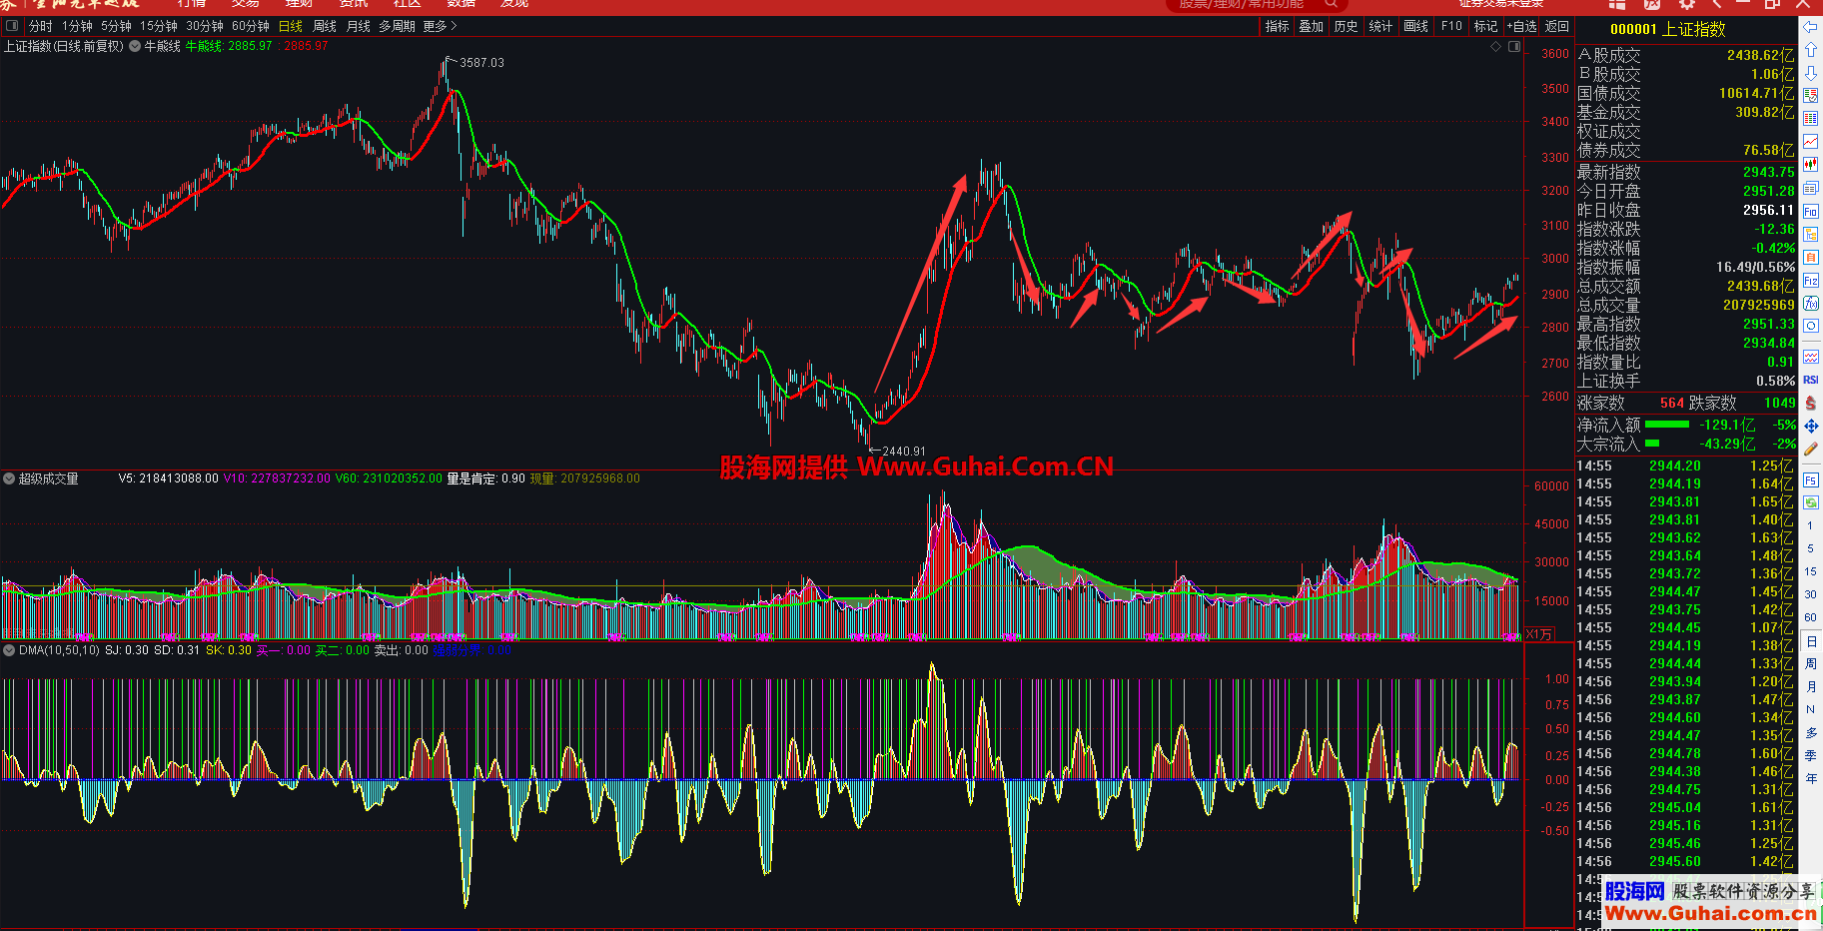Expand the 超级成交量 indicator dropdown
This screenshot has width=1823, height=931.
tap(9, 478)
